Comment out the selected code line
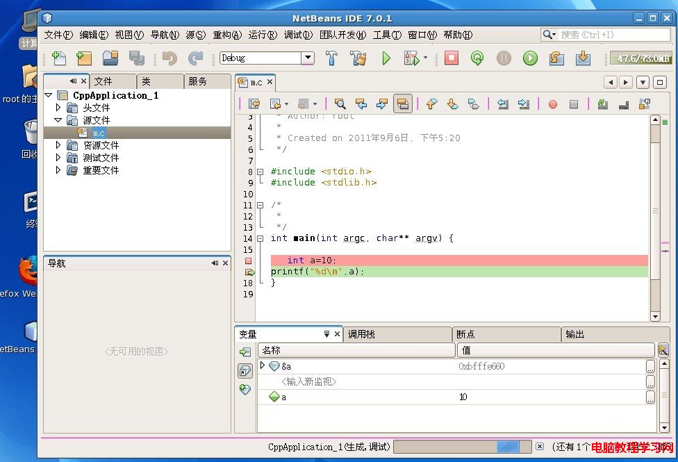Viewport: 678px width, 462px height. 603,104
